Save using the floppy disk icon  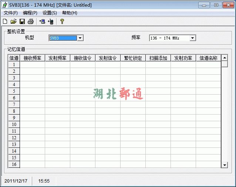point(22,21)
